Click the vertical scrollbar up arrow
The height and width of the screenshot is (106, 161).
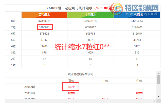pyautogui.click(x=158, y=73)
